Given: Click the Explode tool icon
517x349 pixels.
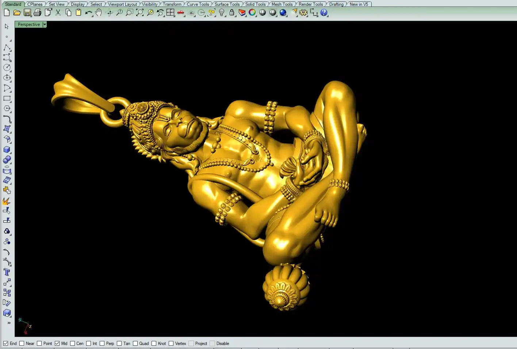Looking at the screenshot, I should (x=7, y=201).
